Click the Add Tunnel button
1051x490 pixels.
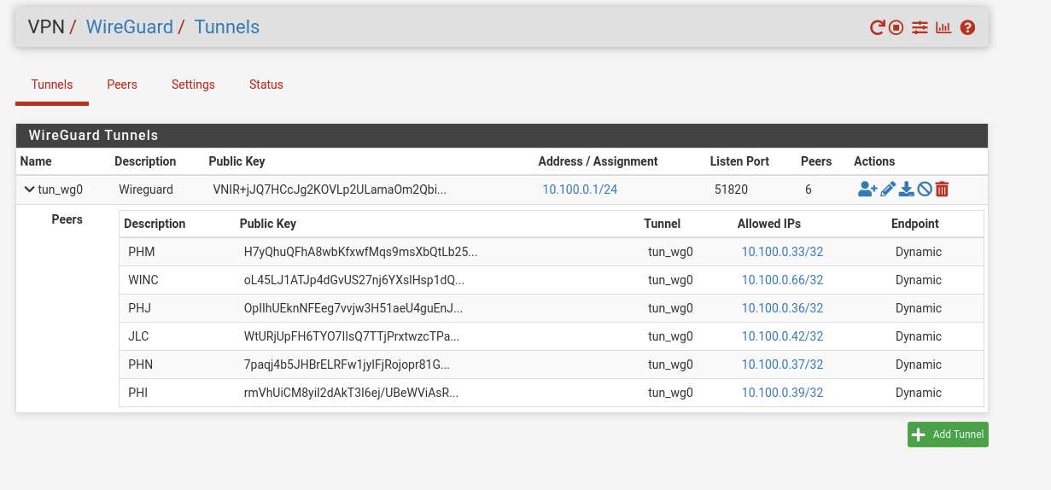(x=948, y=435)
